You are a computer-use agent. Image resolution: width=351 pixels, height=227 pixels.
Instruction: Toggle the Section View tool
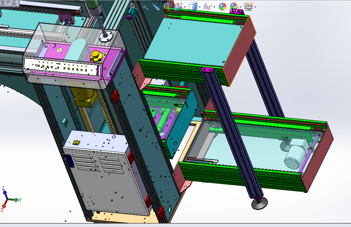(x=167, y=6)
